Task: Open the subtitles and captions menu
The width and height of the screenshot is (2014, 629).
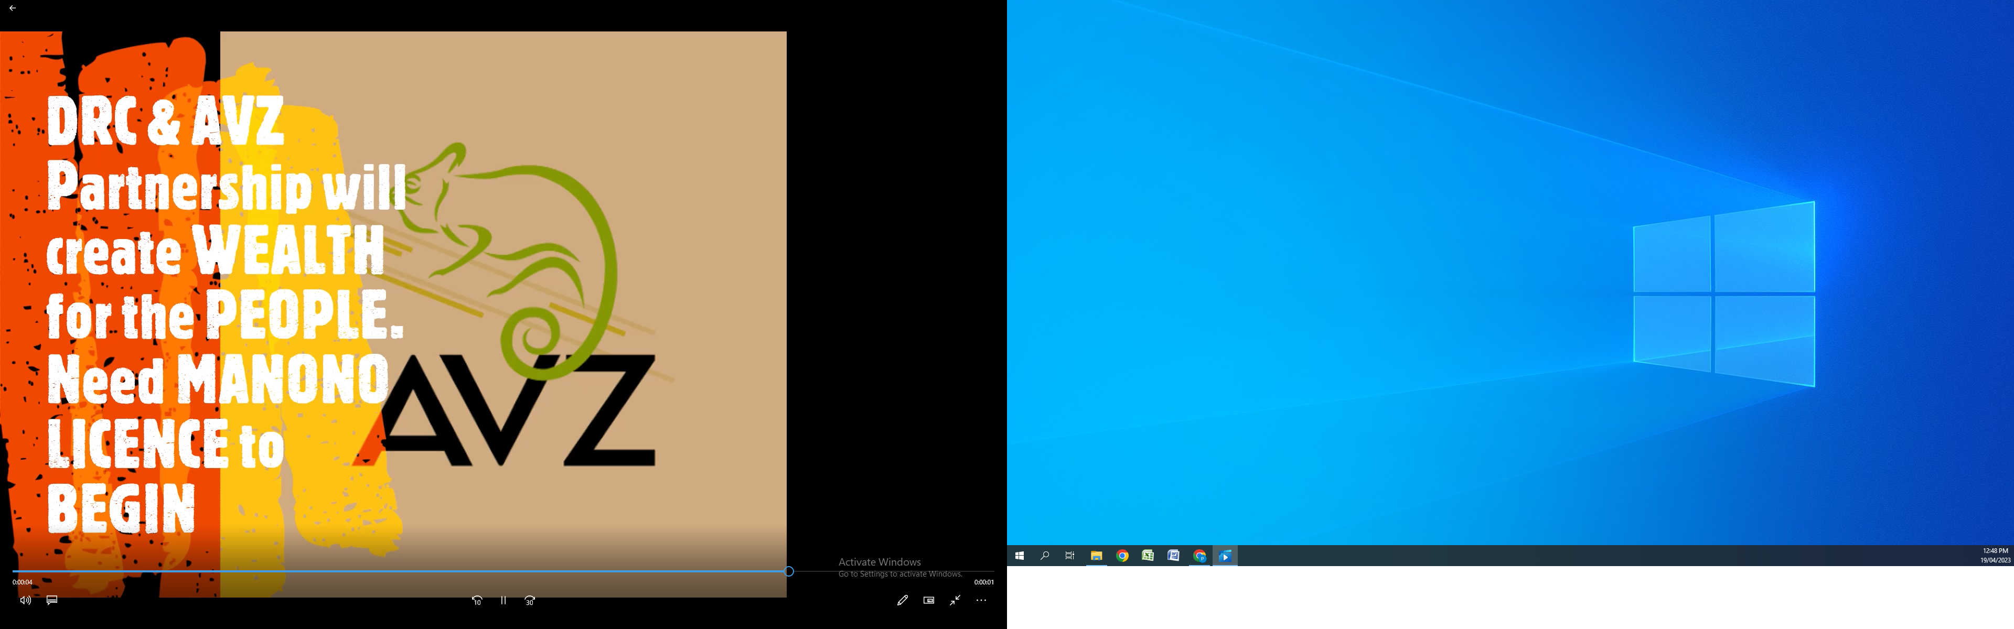Action: 51,600
